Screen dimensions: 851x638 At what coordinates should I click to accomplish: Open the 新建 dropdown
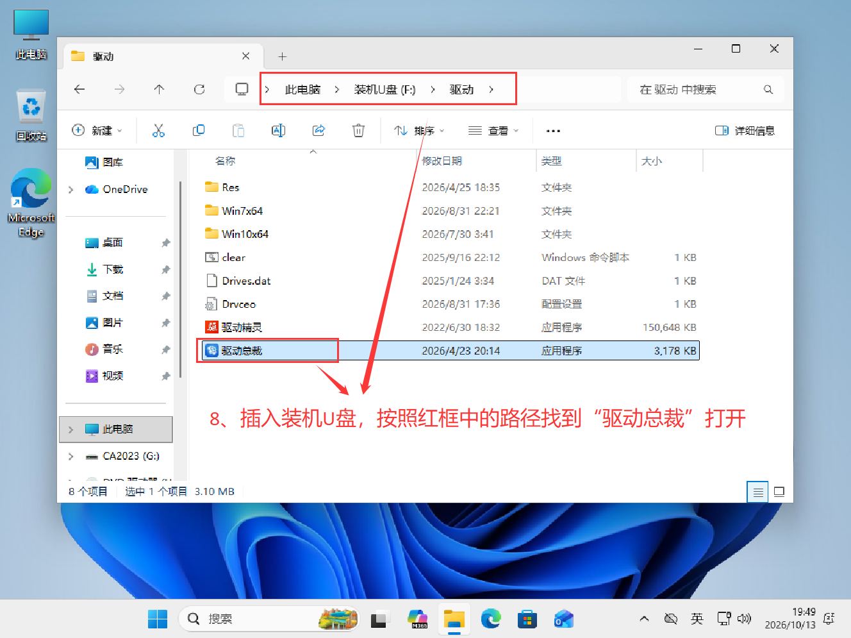(97, 131)
